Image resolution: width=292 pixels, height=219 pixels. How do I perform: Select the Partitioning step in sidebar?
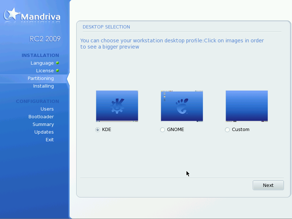click(41, 78)
